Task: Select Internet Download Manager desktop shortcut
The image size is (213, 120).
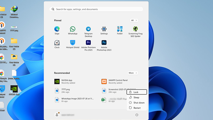Action: click(x=14, y=12)
